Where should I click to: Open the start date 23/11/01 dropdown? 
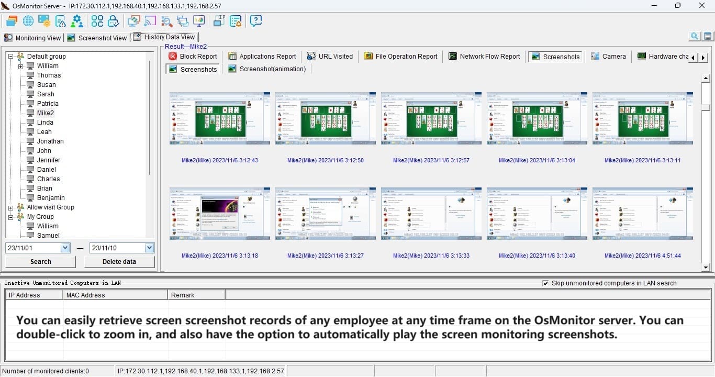tap(65, 248)
